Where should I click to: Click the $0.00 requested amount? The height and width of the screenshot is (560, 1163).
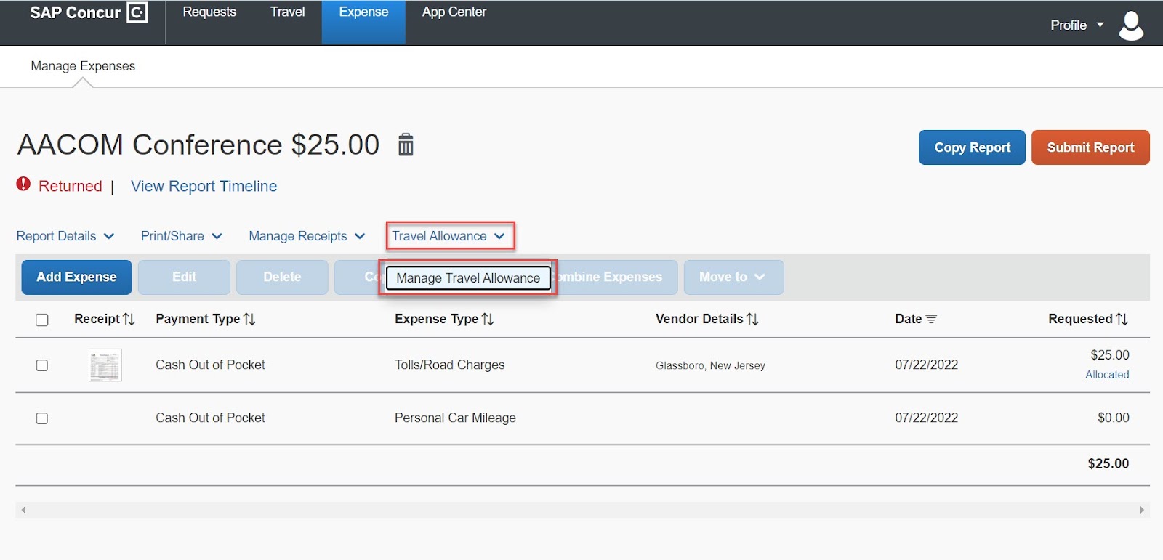coord(1113,418)
